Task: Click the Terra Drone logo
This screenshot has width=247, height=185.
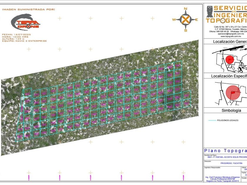Action: tap(26, 22)
